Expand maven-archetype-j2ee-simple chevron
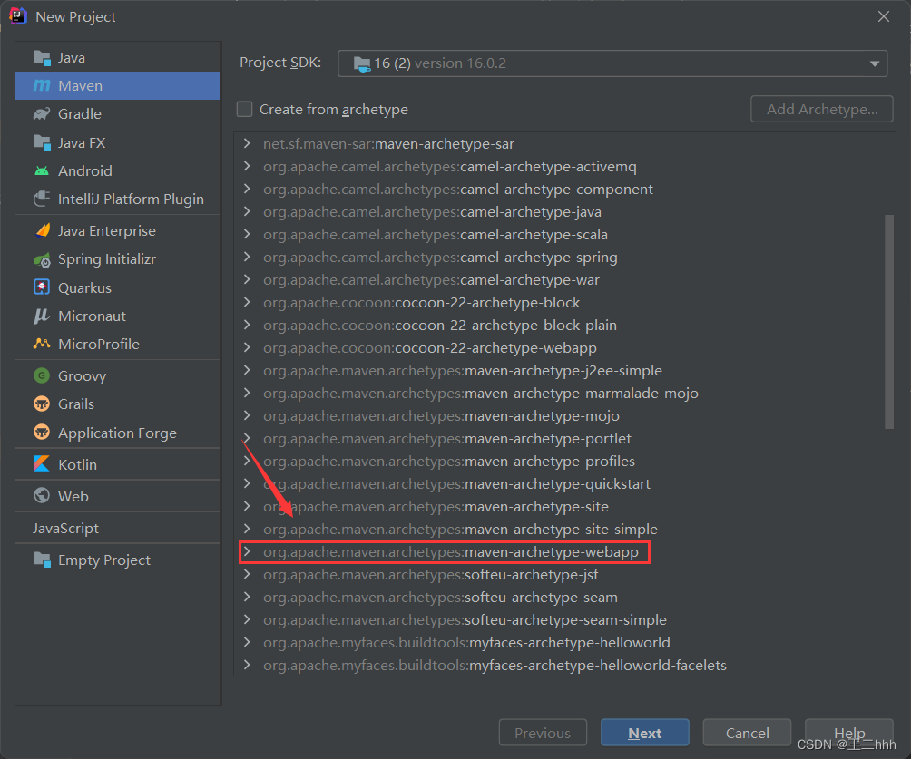 point(247,370)
